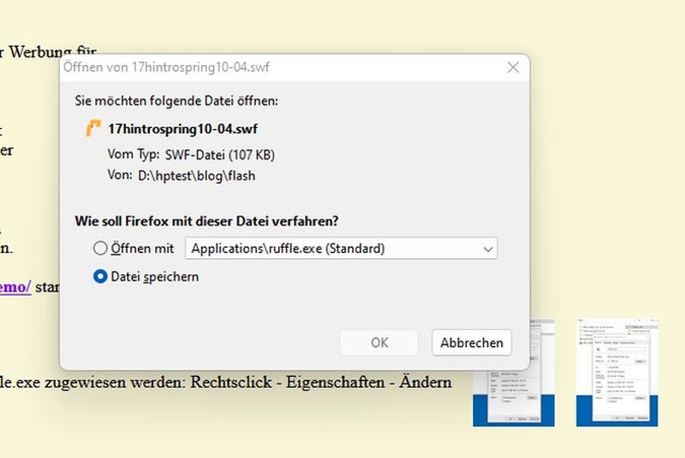Expand the dropdown chevron next to ruffle.exe
This screenshot has width=685, height=458.
coord(488,250)
